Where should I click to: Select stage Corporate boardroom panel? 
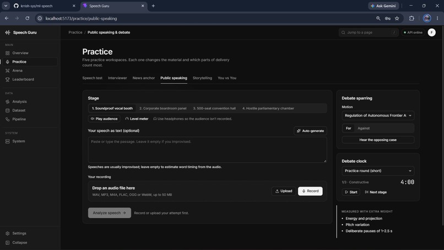[163, 108]
